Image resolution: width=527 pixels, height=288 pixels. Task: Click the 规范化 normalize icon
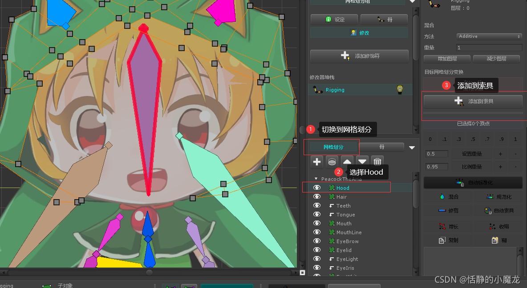click(490, 197)
